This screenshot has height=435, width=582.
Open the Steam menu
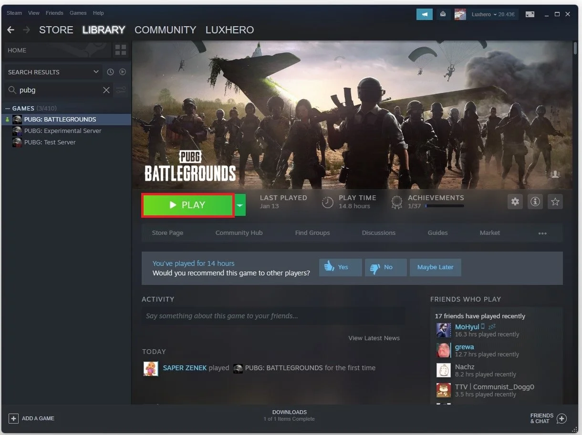(14, 13)
